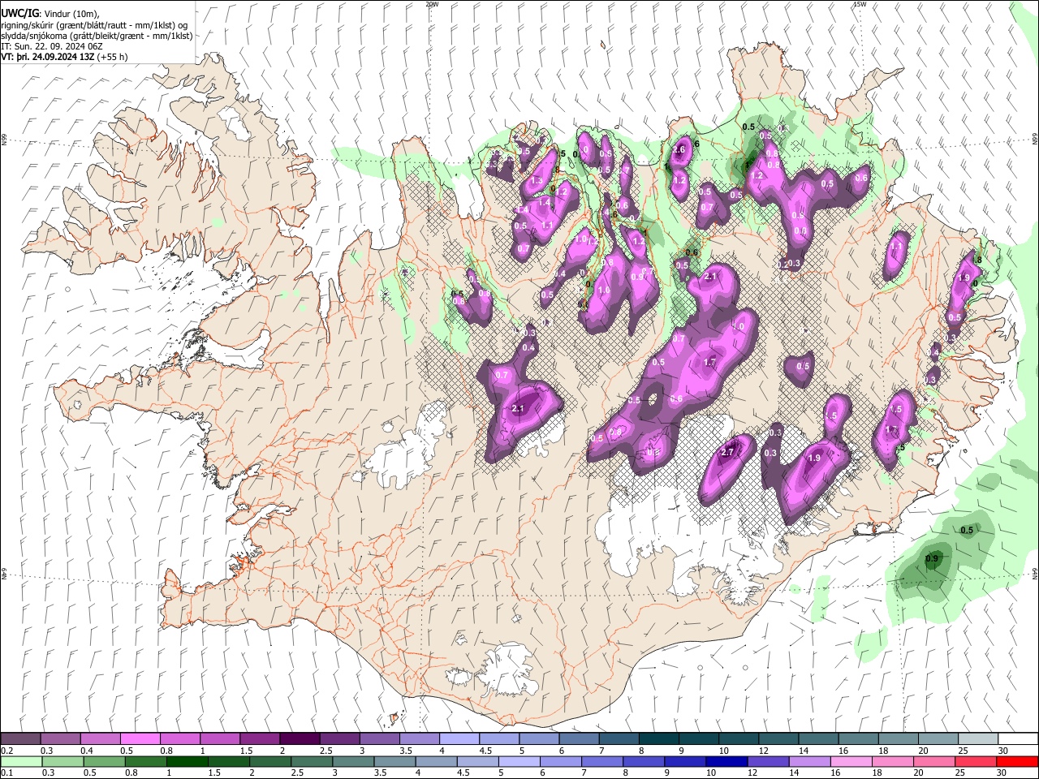The height and width of the screenshot is (779, 1039).
Task: Select the darkest purple swatch between 2 and 2.5
Action: point(300,738)
